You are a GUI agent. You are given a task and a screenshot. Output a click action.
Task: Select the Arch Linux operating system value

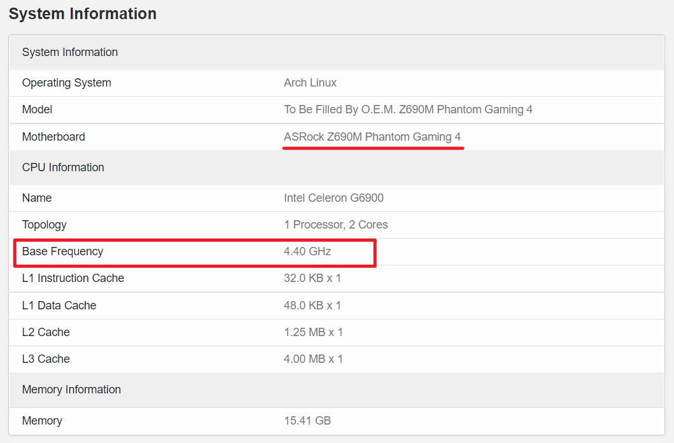coord(310,83)
